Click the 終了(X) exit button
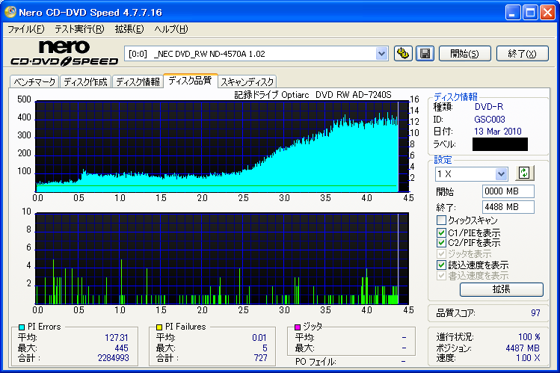560x373 pixels. (x=522, y=54)
